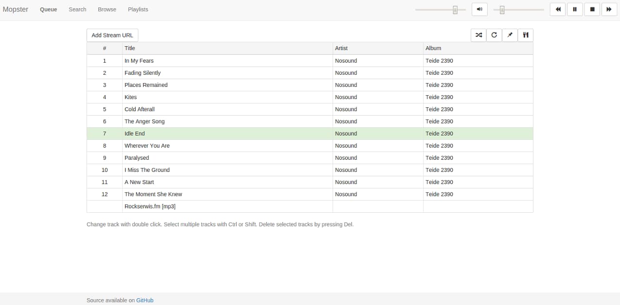Toggle the pin icon single-track mode

click(x=510, y=35)
